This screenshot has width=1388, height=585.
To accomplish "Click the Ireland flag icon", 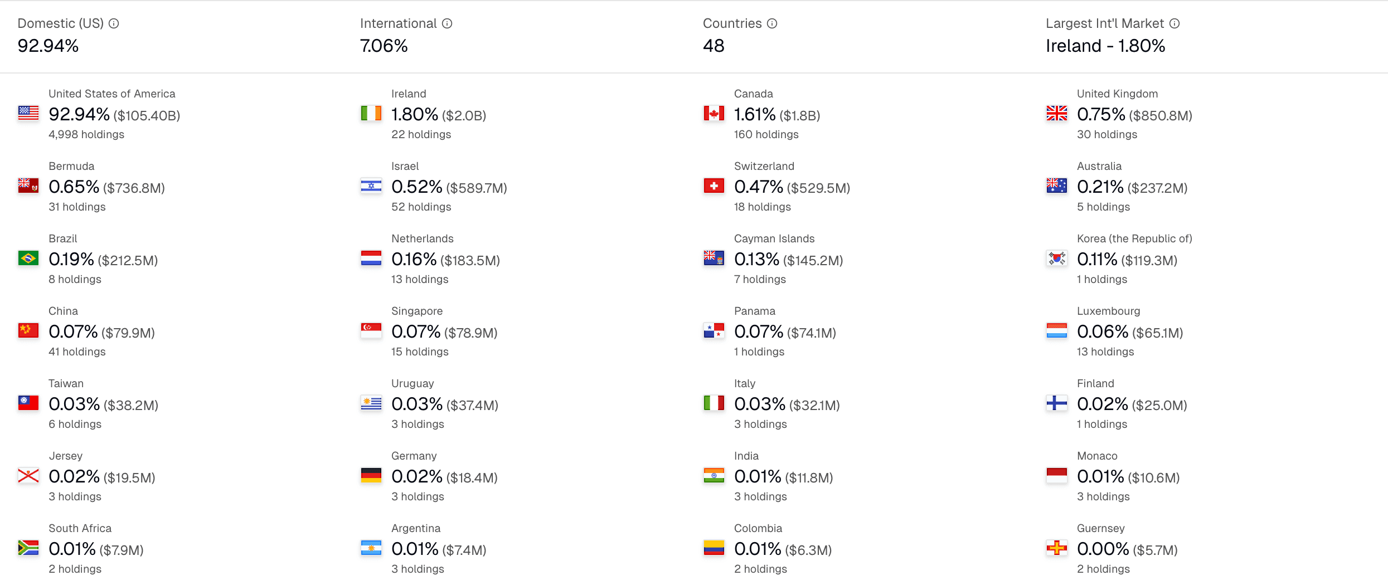I will 371,112.
